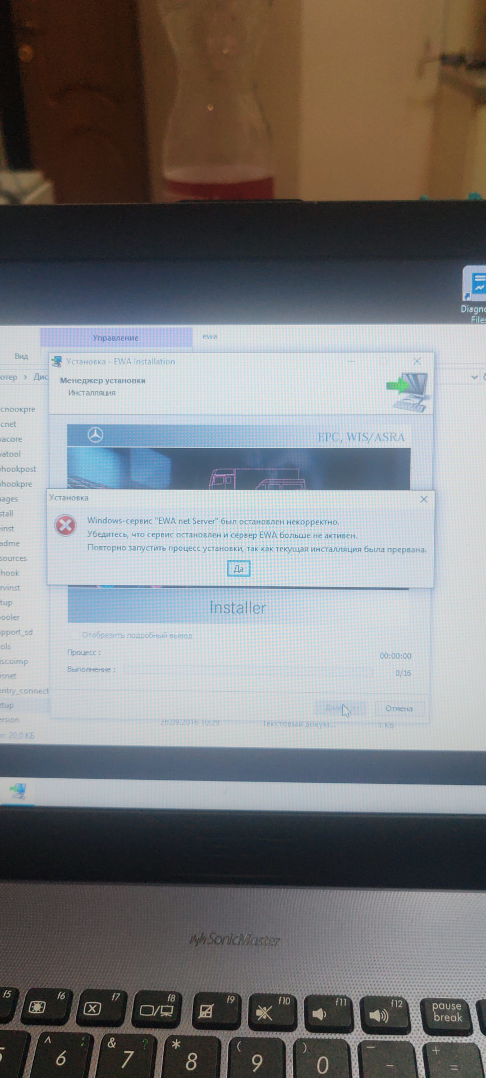Click the 00:00:00 process timer
Screen dimensions: 486x1078
395,656
